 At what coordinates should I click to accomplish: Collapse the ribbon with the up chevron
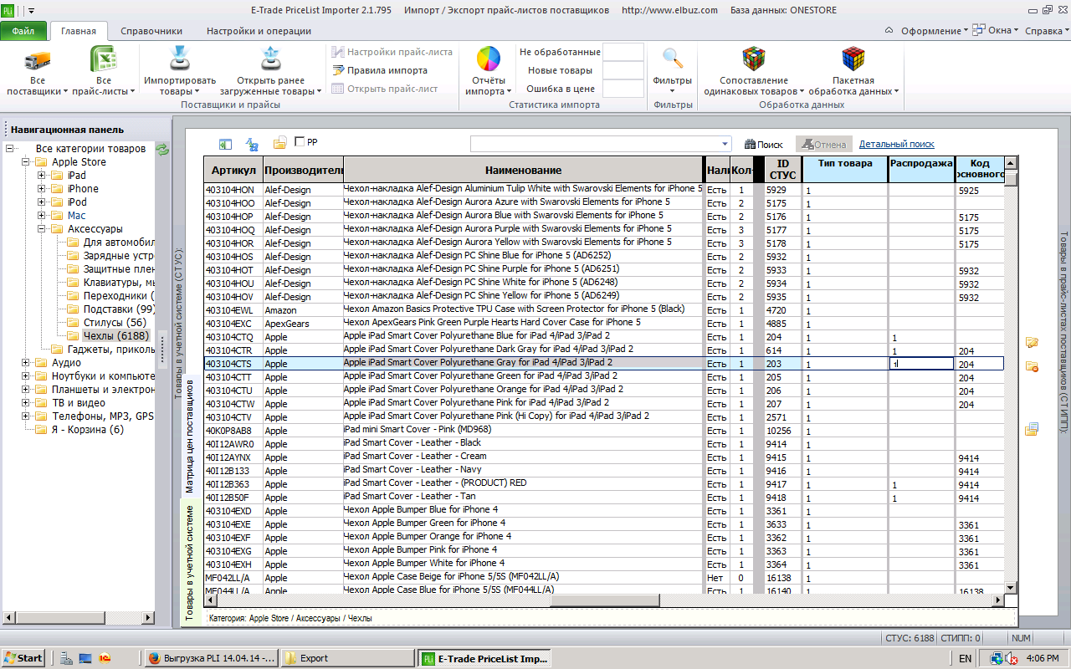[889, 31]
